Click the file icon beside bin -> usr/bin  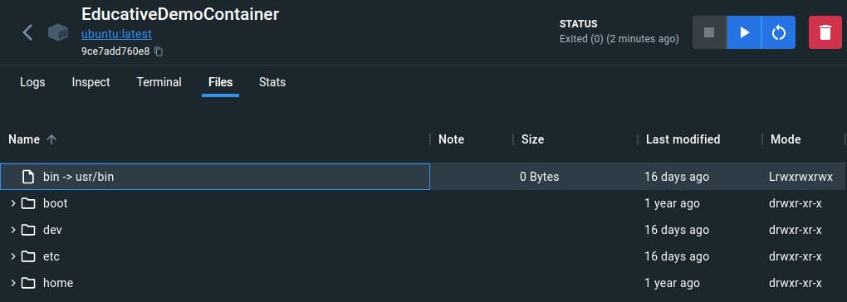(27, 177)
